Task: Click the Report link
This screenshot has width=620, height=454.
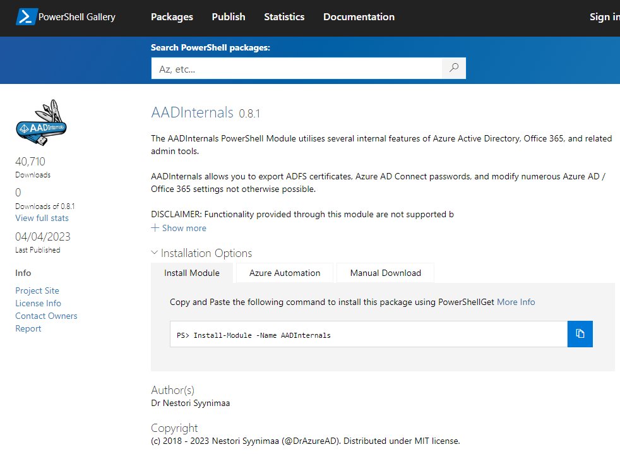Action: [28, 328]
